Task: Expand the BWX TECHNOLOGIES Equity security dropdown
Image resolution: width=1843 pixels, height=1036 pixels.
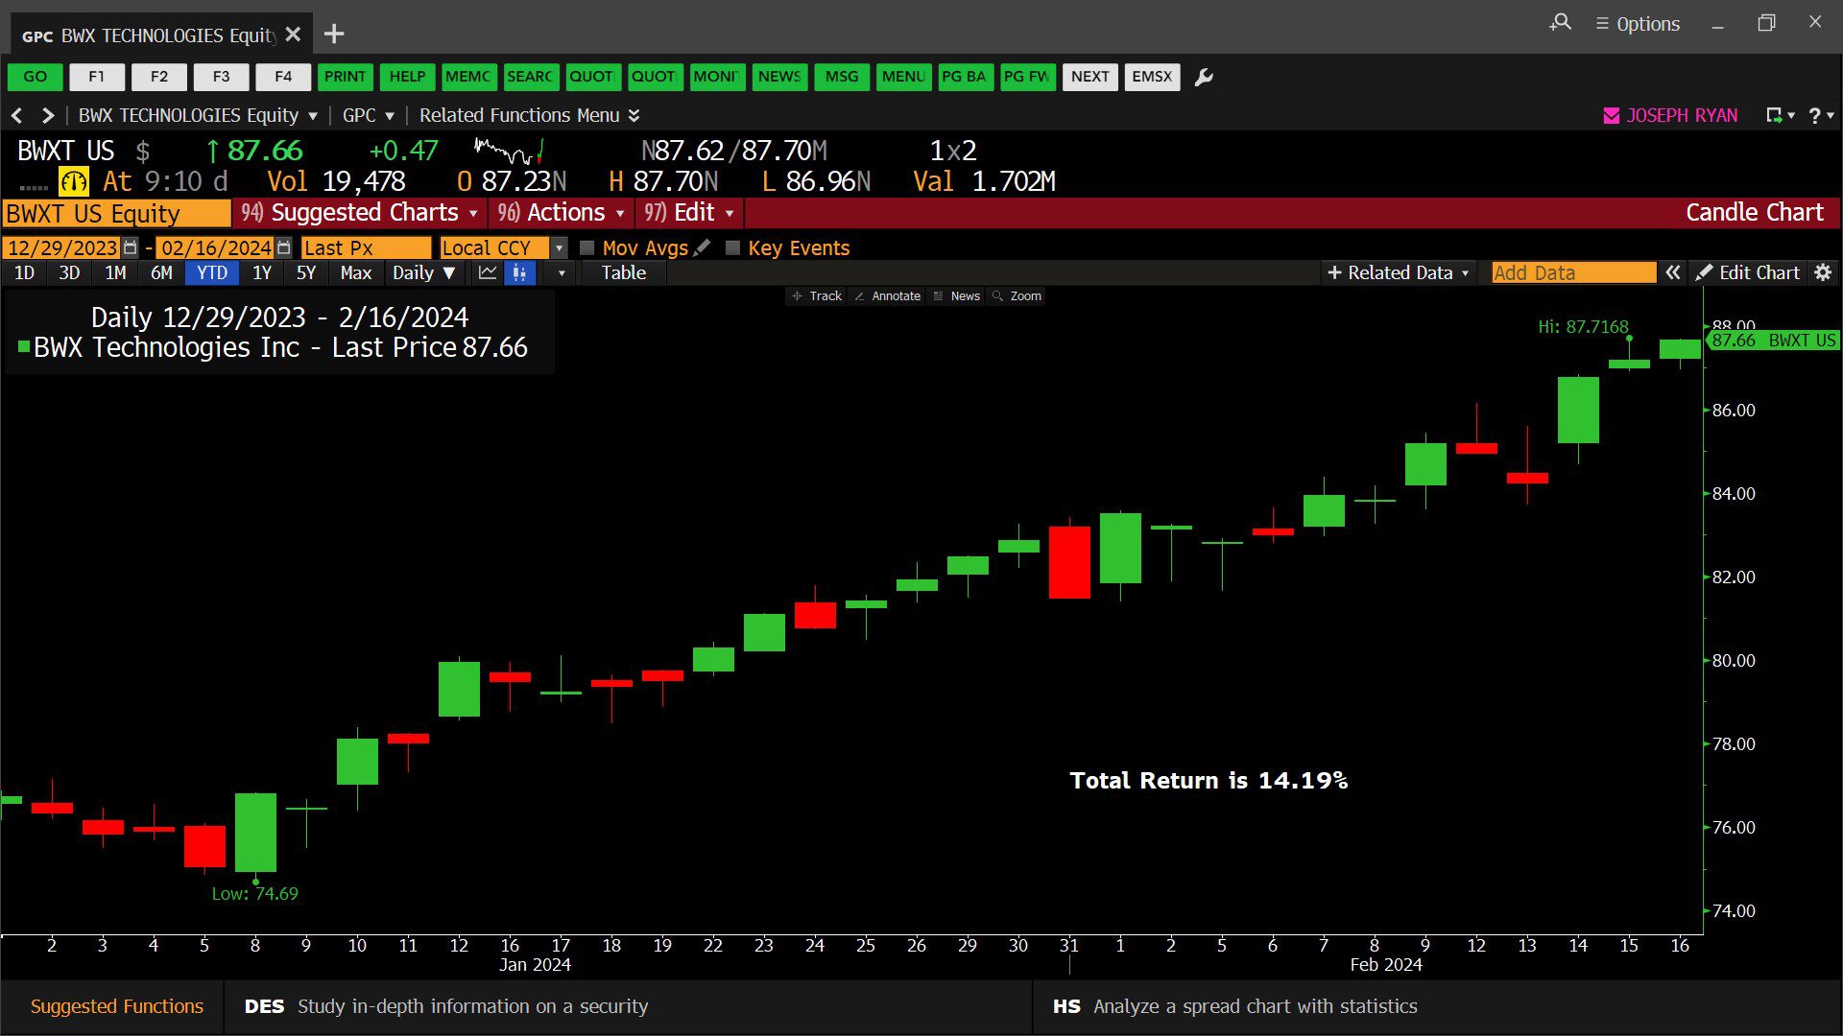Action: (312, 116)
